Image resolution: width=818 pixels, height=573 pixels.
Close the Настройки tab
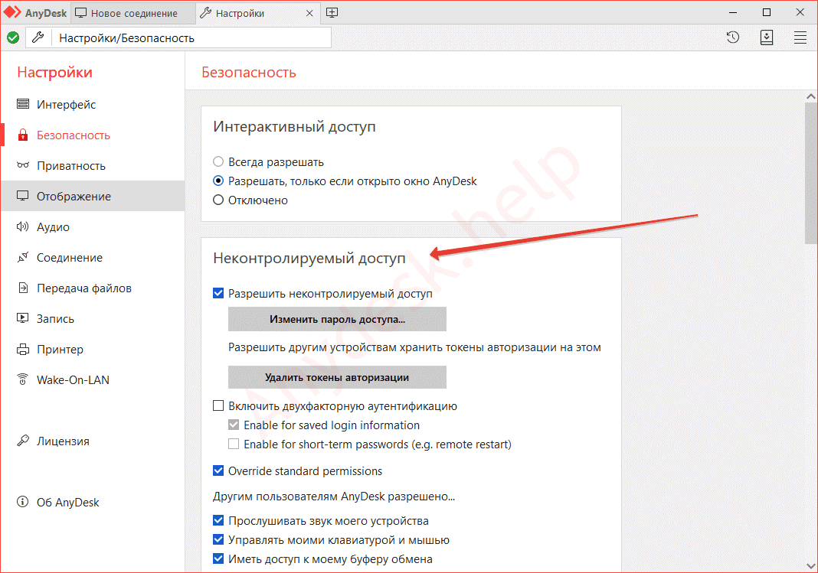pyautogui.click(x=309, y=13)
